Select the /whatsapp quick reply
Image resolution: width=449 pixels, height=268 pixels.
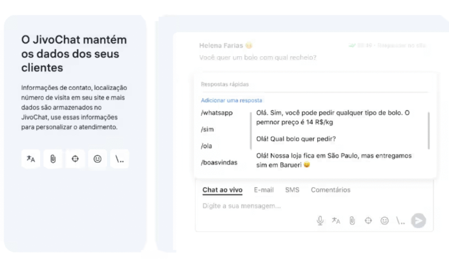(x=217, y=113)
